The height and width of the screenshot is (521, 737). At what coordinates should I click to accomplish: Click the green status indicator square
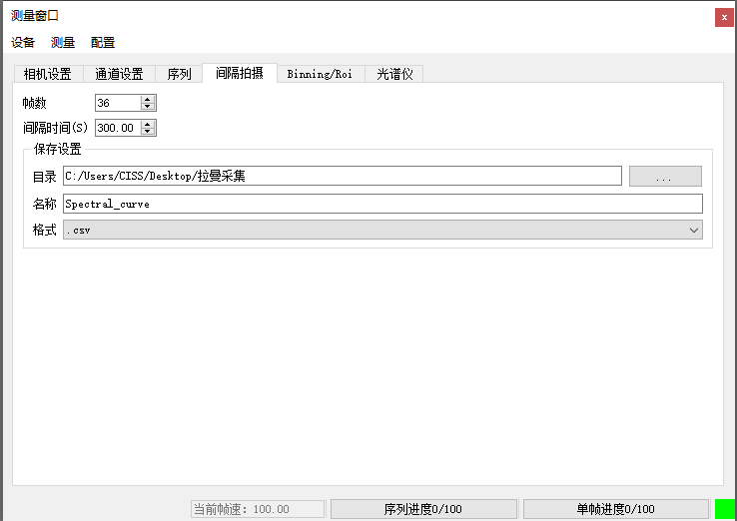pos(725,509)
